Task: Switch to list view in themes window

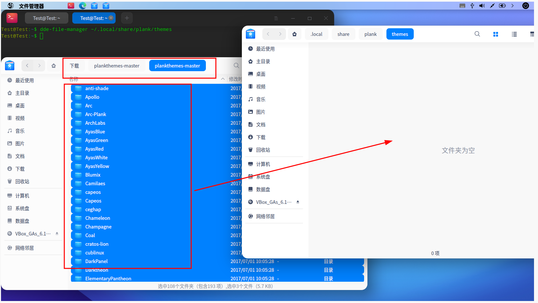Action: click(x=514, y=34)
